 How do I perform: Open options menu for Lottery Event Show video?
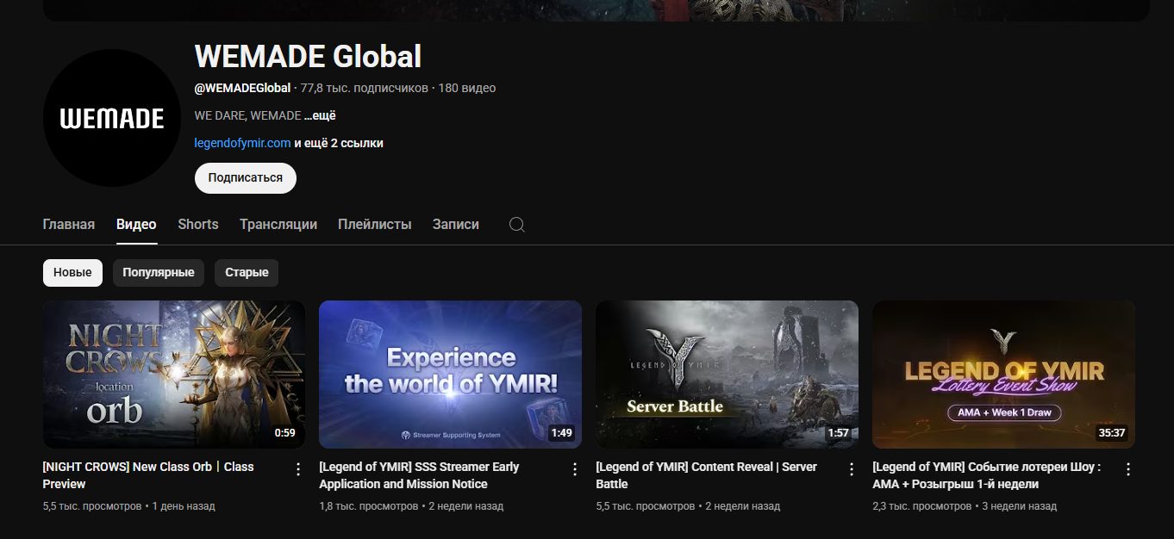[1128, 469]
